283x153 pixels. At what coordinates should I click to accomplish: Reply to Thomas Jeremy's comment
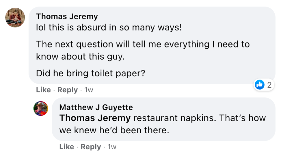[x=68, y=90]
